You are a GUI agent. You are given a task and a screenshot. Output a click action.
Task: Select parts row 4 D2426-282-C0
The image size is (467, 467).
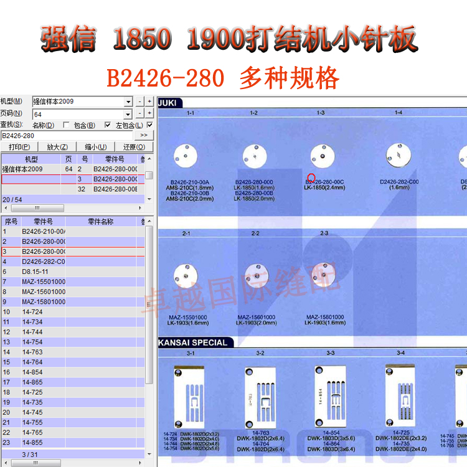73,262
